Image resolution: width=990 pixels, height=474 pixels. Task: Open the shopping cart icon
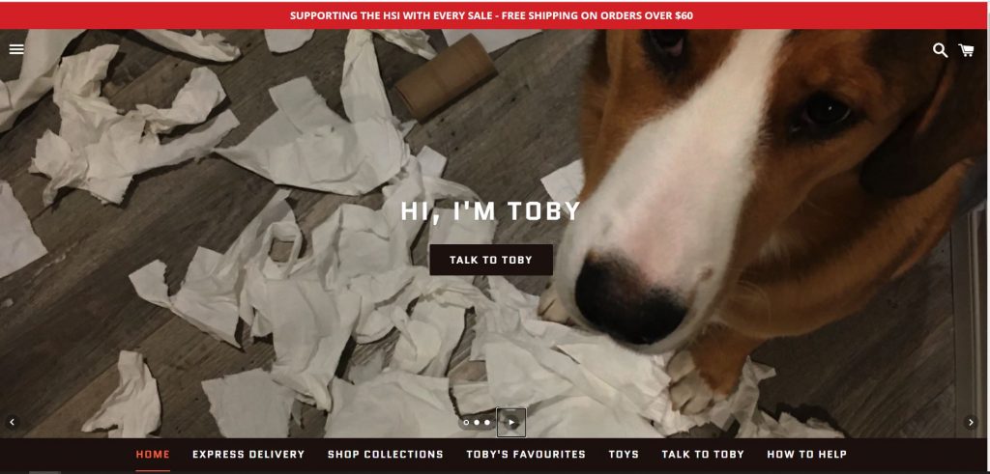[x=966, y=50]
